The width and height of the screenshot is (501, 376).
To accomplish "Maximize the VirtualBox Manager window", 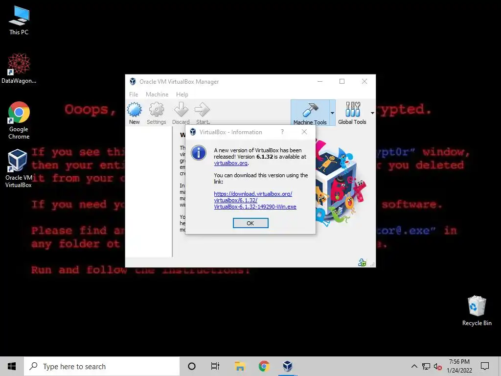I will tap(342, 81).
